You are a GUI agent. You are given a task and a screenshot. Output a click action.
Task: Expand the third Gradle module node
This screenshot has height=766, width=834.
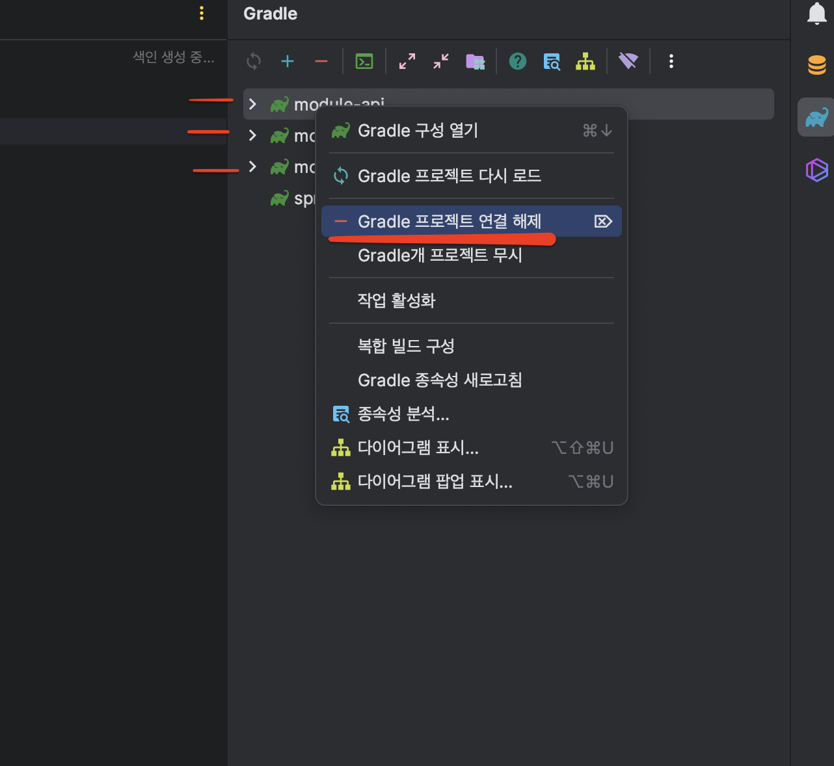253,166
